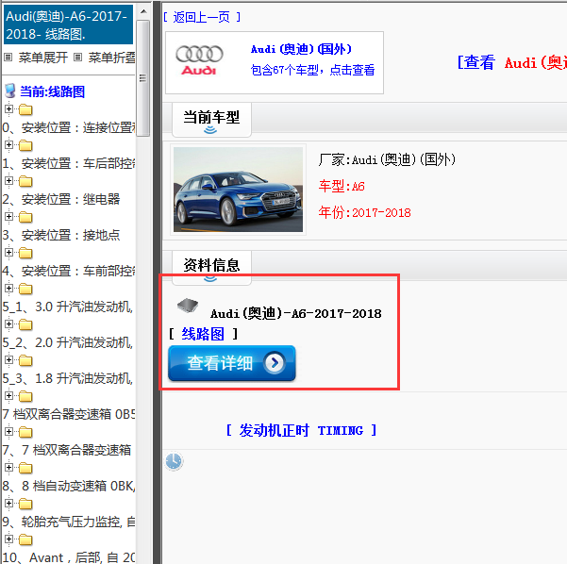567x564 pixels.
Task: Expand the node above 1、安装位置:车后部控制
Action: [9, 144]
